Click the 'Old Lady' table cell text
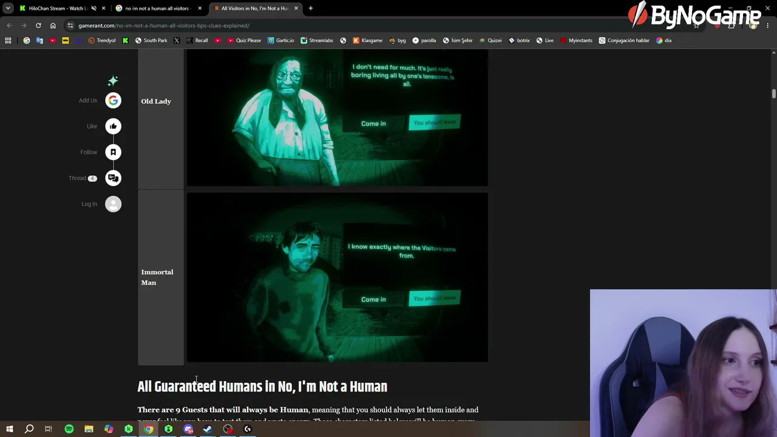This screenshot has width=777, height=437. pyautogui.click(x=156, y=101)
